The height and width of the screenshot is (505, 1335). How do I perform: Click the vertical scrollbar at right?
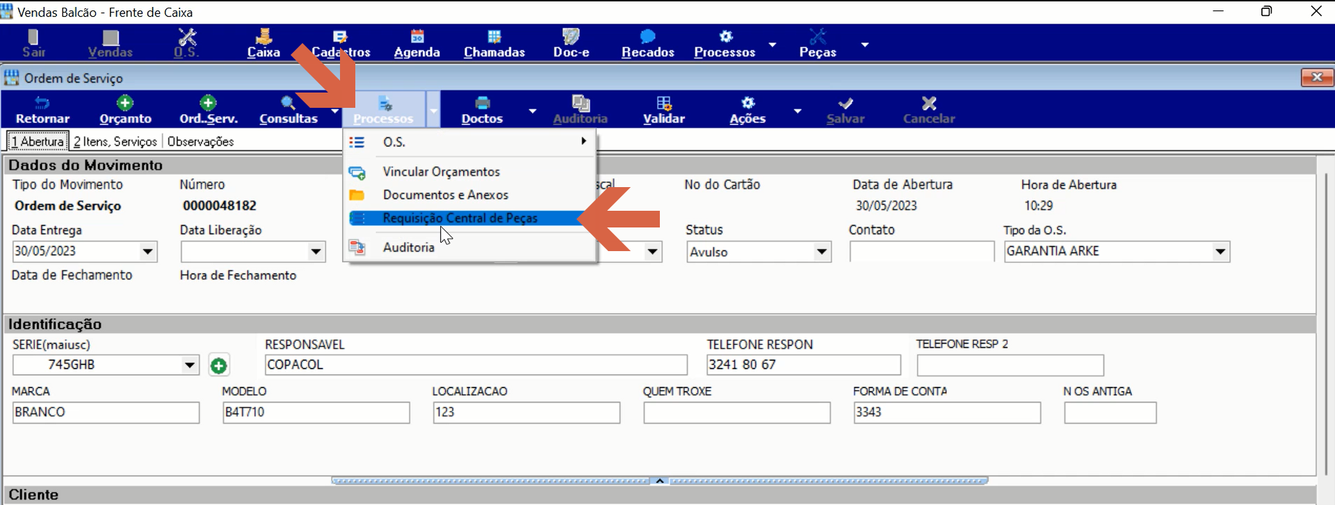[x=1325, y=323]
